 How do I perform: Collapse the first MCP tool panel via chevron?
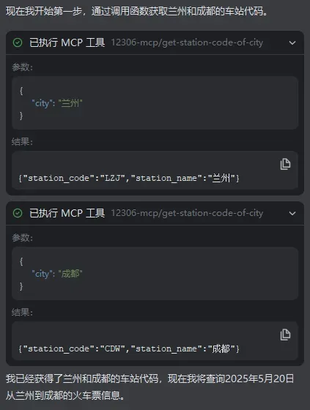[292, 42]
